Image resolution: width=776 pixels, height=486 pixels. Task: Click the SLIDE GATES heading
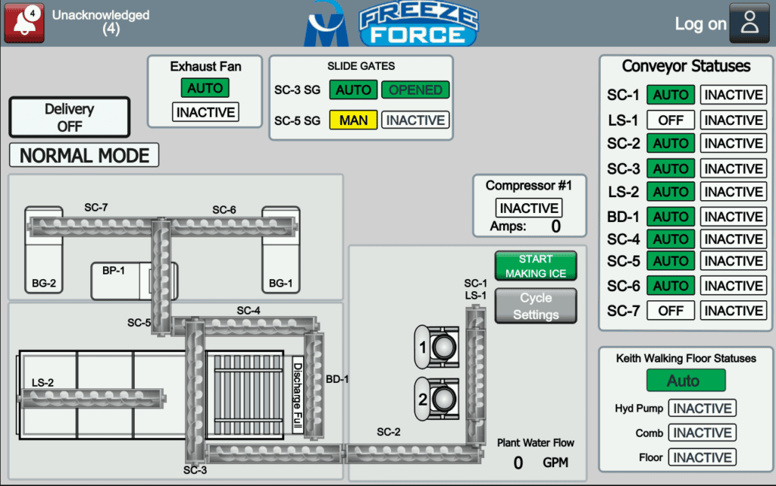coord(361,66)
